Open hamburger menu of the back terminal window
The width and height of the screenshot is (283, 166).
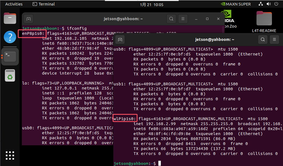pyautogui.click(x=183, y=19)
